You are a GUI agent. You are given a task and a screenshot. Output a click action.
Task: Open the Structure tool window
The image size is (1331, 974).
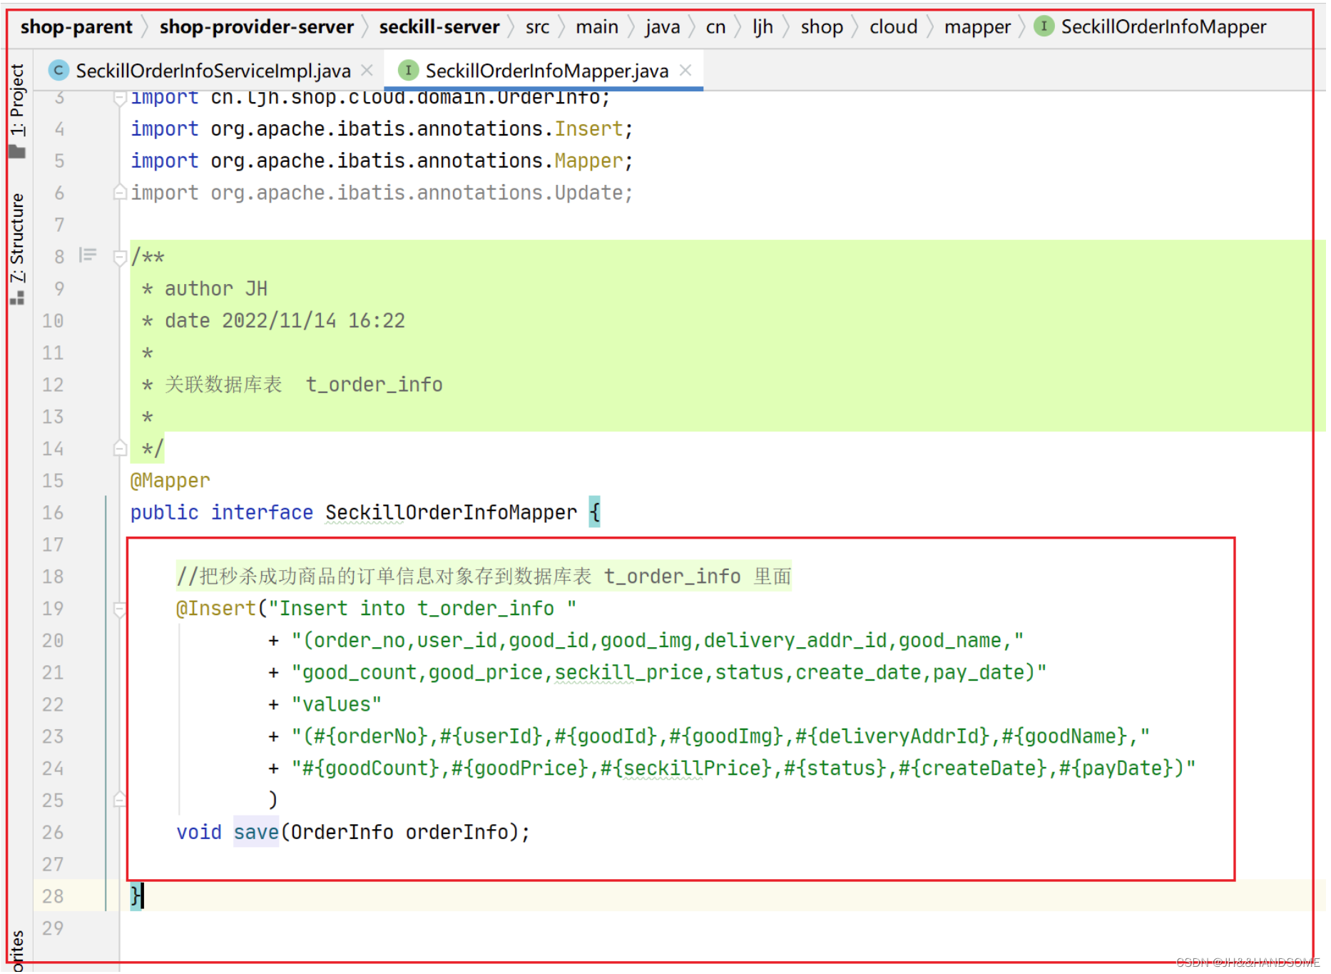[x=17, y=238]
